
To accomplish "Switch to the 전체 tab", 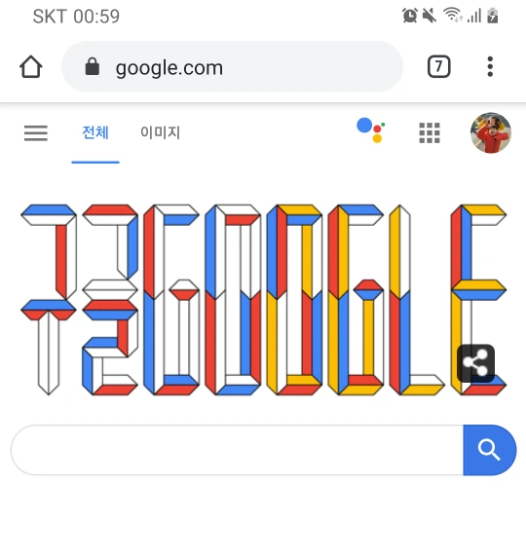I will [x=95, y=132].
